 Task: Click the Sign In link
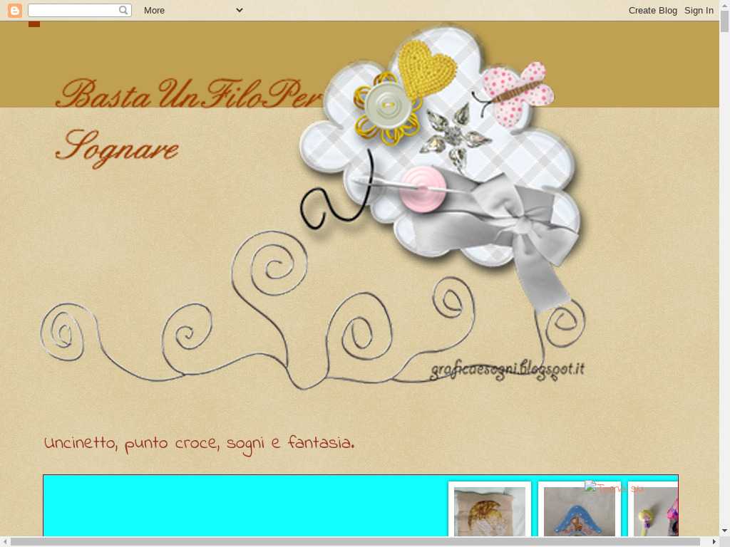pyautogui.click(x=699, y=10)
